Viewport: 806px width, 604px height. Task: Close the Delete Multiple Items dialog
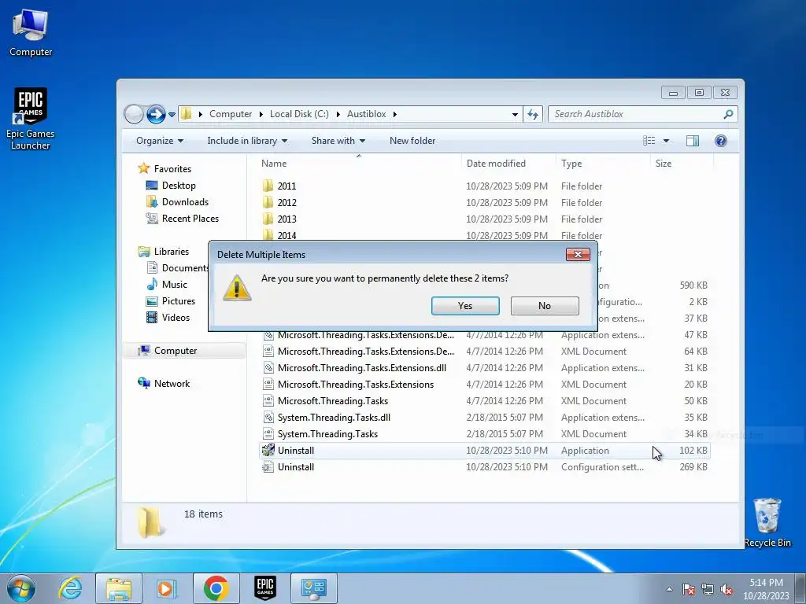[578, 254]
